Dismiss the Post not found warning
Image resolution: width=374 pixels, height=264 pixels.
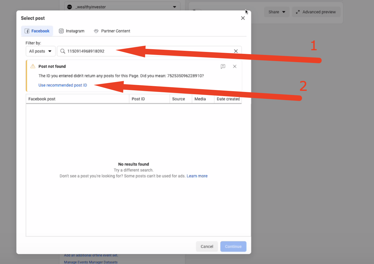click(235, 66)
